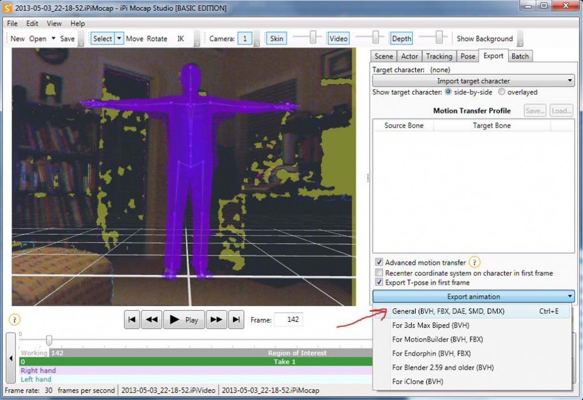Collapse the timeline with the left arrow
Viewport: 583px width, 400px height.
click(x=11, y=358)
